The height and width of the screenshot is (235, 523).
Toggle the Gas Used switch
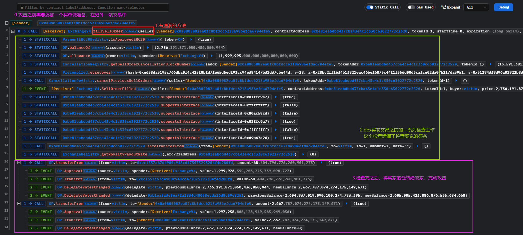[x=411, y=7]
